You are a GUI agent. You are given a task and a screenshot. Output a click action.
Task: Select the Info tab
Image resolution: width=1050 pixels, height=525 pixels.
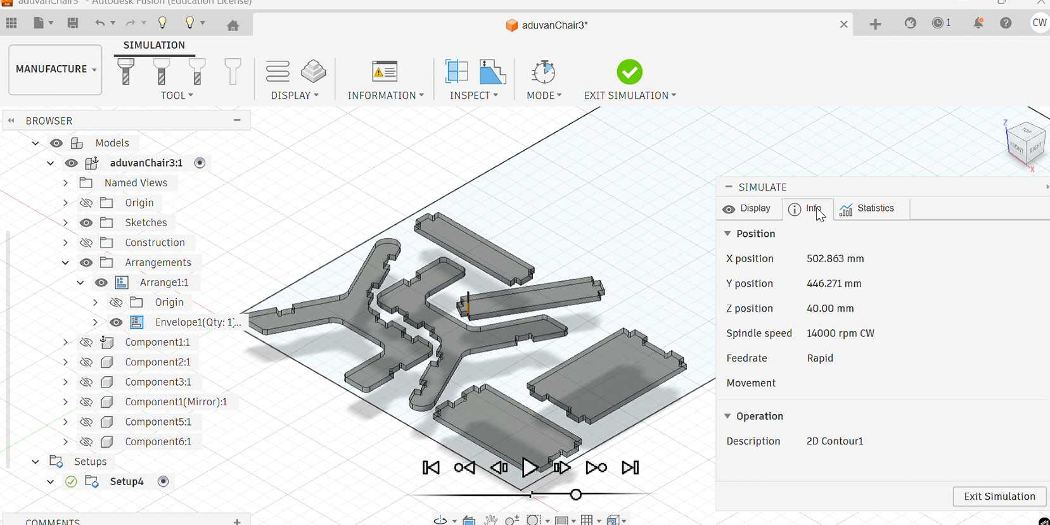point(807,209)
